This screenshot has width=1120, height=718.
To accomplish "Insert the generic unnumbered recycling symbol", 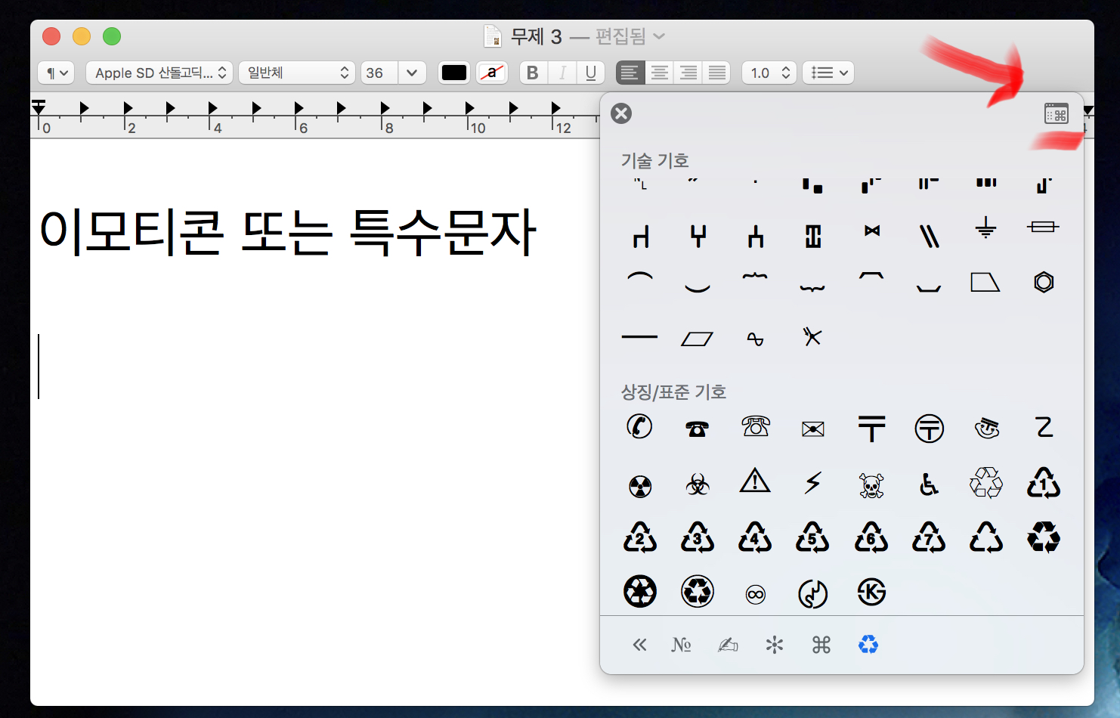I will point(986,537).
